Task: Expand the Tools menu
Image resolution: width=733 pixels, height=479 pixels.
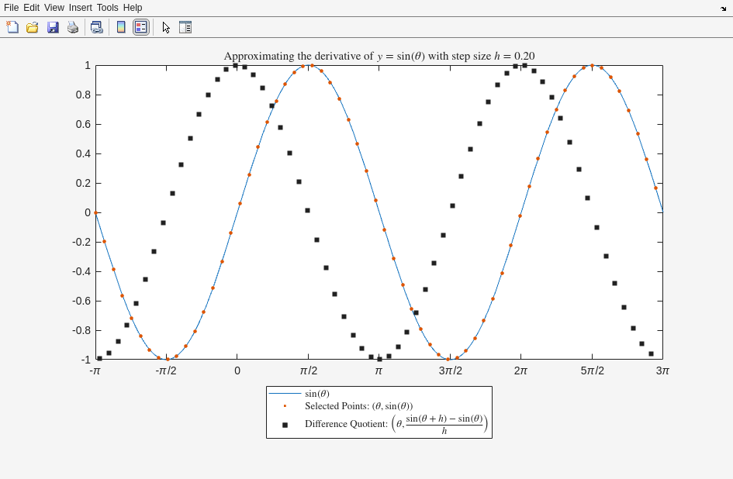Action: pyautogui.click(x=107, y=8)
